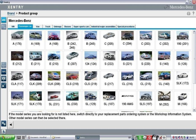Viewport: 196px width, 140px height.
Task: Pick the 190 AMG model tile
Action: (x=127, y=99)
